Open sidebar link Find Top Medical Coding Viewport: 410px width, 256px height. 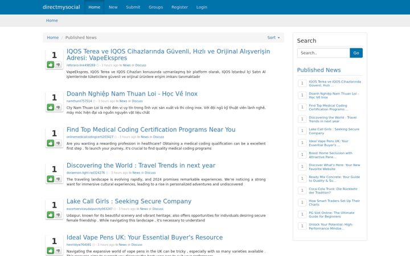tap(329, 108)
